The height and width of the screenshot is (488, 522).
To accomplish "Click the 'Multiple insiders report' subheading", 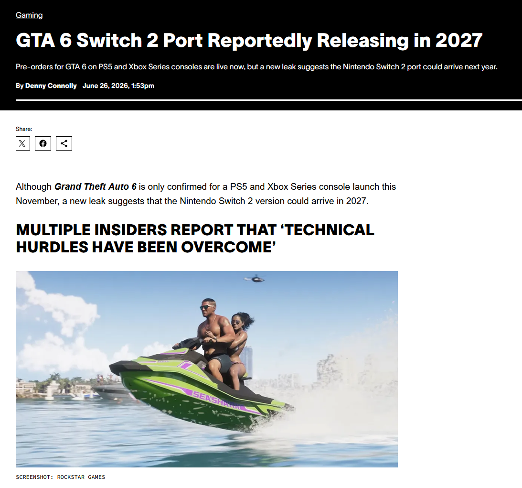I will 195,238.
